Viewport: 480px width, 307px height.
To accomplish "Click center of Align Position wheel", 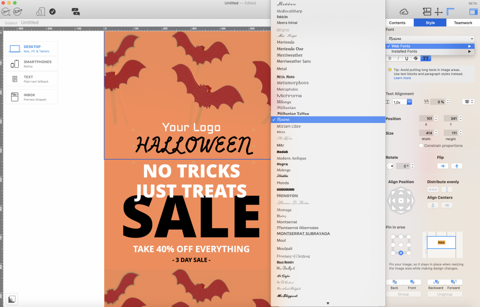I will coord(401,201).
